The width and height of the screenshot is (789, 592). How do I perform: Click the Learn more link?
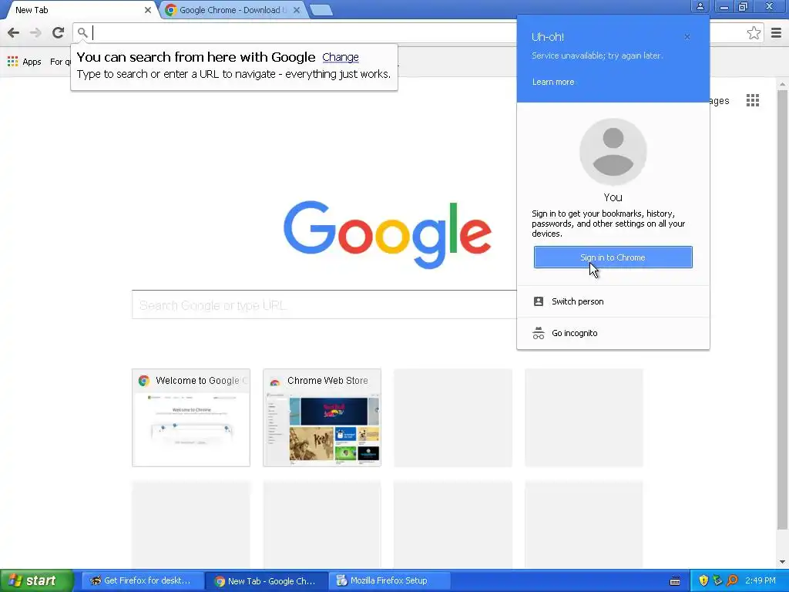pos(553,82)
